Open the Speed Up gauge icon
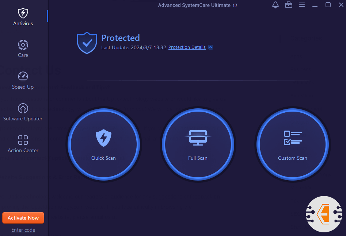Image resolution: width=346 pixels, height=236 pixels. (23, 77)
